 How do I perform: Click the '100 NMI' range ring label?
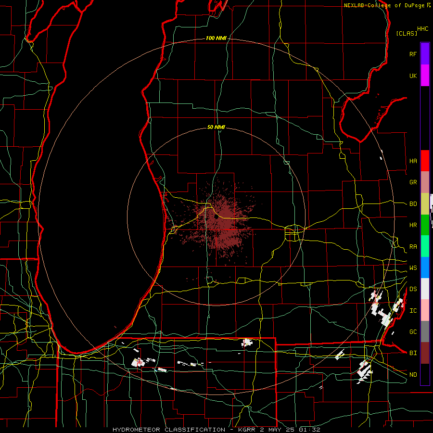216,38
